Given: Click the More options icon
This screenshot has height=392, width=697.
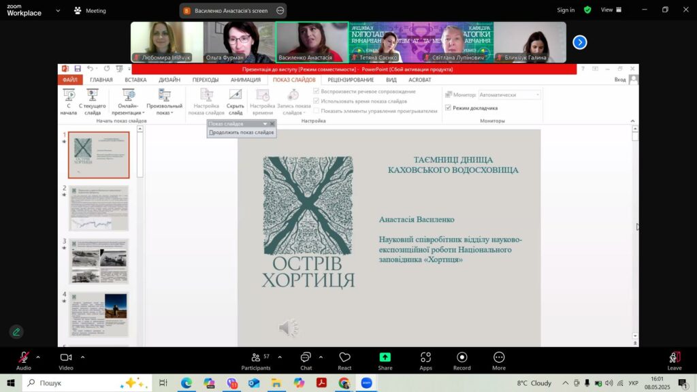Looking at the screenshot, I should 499,357.
